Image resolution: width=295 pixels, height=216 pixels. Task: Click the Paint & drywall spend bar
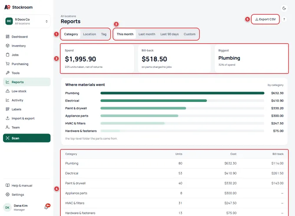tap(143, 108)
